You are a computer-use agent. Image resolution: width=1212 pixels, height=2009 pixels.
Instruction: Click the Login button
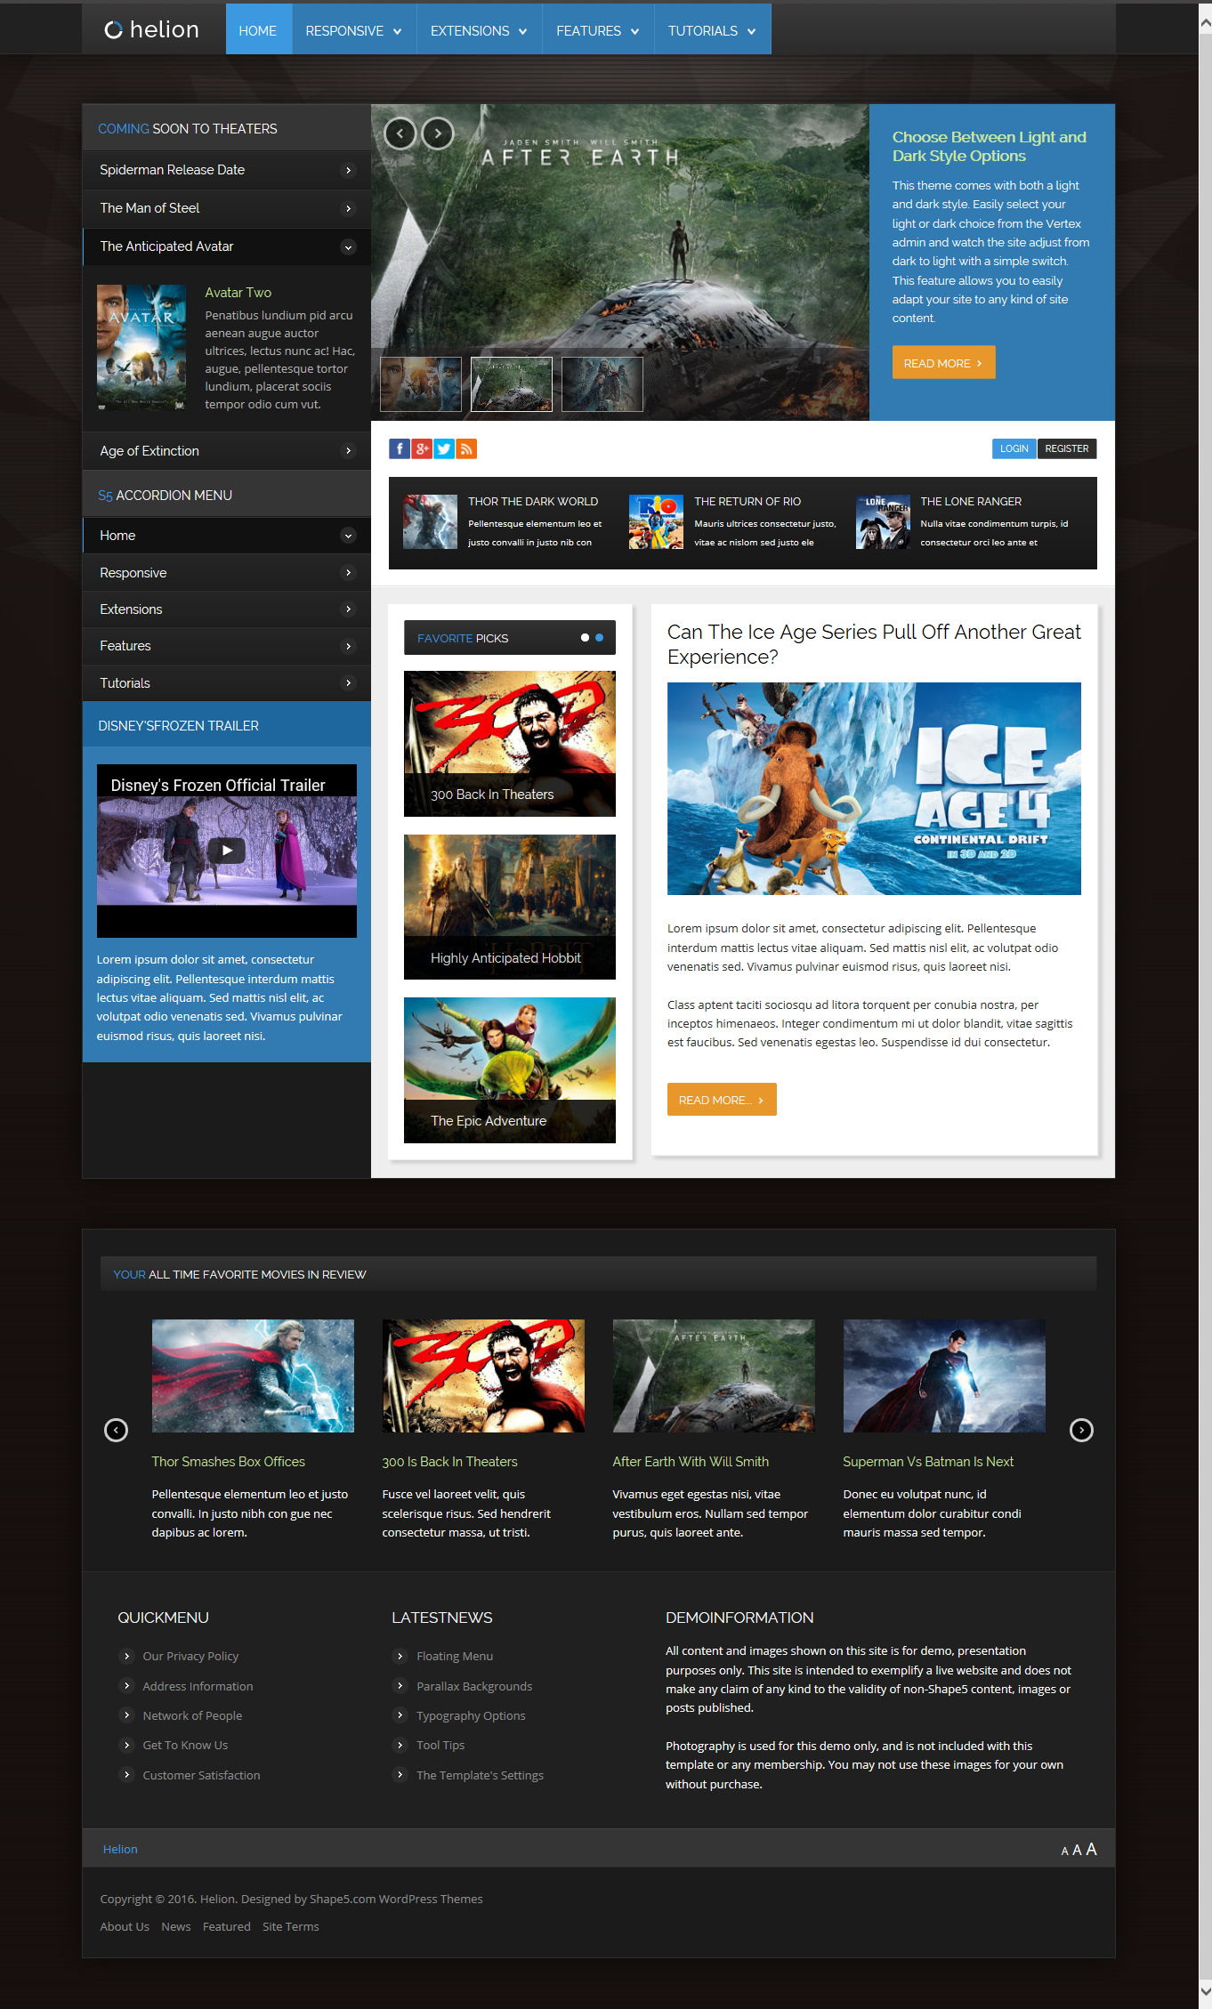[x=1014, y=448]
